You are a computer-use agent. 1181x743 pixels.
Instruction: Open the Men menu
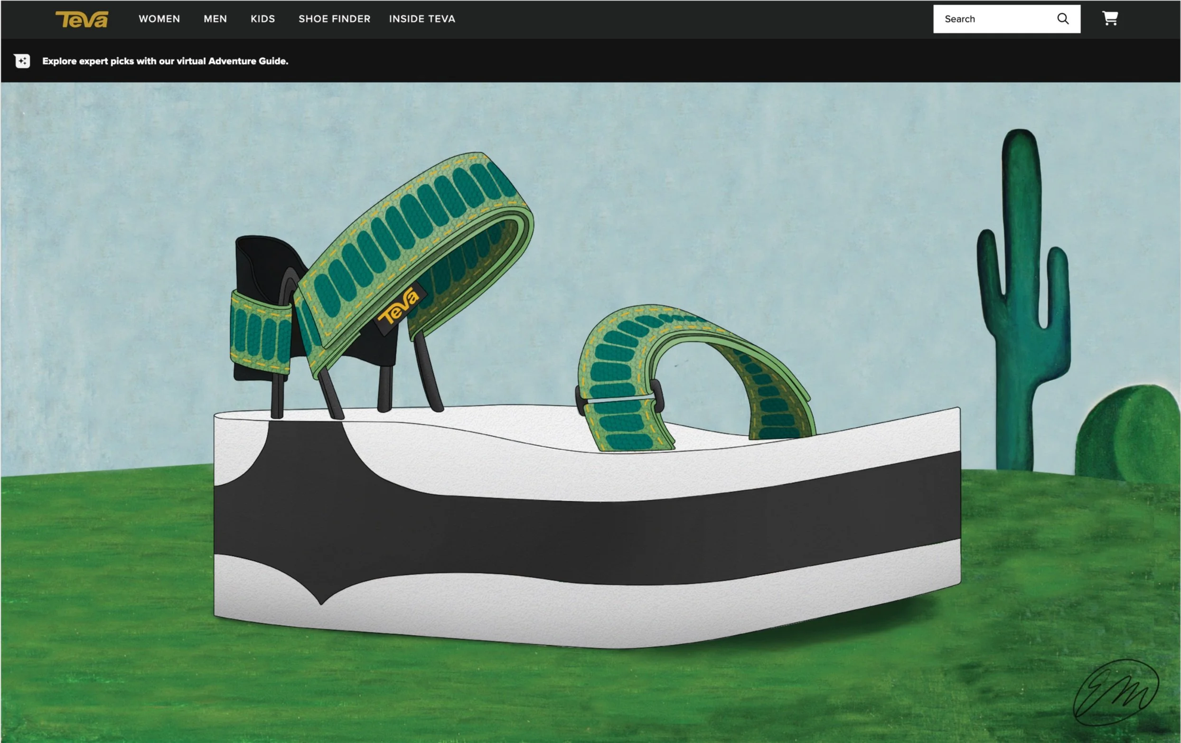pyautogui.click(x=216, y=19)
